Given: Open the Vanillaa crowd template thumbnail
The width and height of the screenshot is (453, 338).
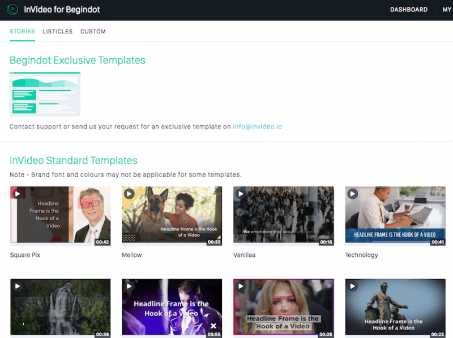Looking at the screenshot, I should point(284,216).
